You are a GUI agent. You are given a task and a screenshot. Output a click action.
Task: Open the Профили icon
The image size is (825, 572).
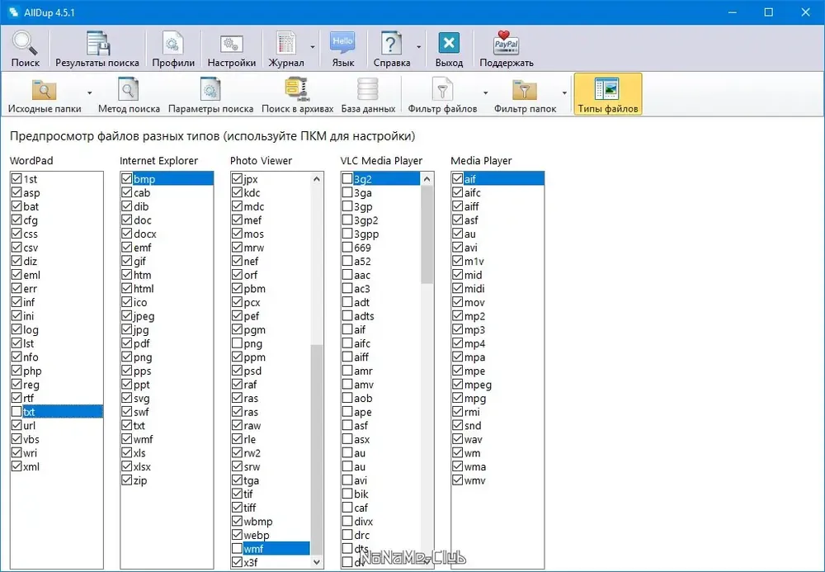click(173, 44)
